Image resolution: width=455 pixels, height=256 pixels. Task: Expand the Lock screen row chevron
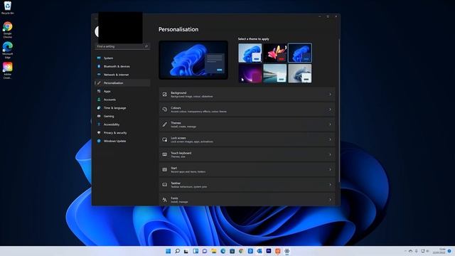(x=330, y=139)
